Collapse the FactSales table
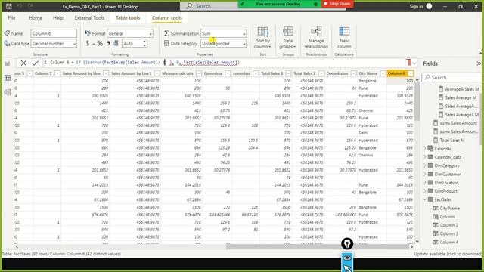 (x=425, y=199)
